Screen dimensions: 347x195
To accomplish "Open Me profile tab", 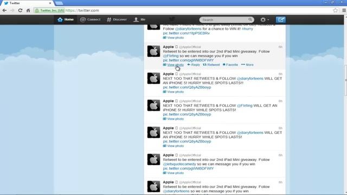I will point(139,19).
